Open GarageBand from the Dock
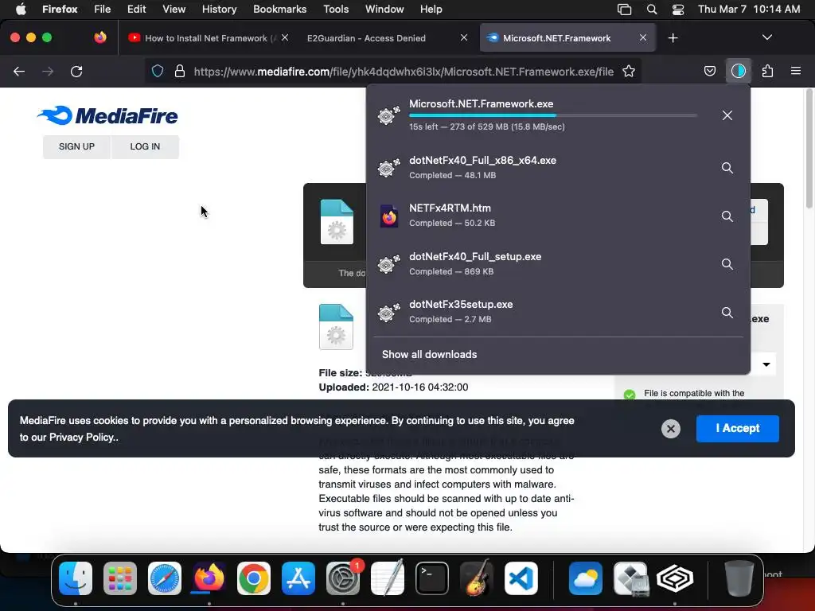The height and width of the screenshot is (611, 815). 477,578
